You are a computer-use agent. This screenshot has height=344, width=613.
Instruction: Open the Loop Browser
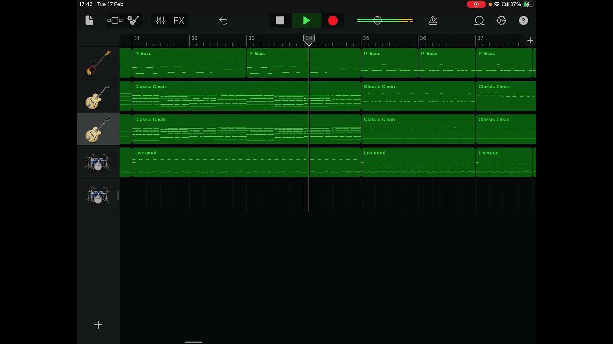point(479,21)
